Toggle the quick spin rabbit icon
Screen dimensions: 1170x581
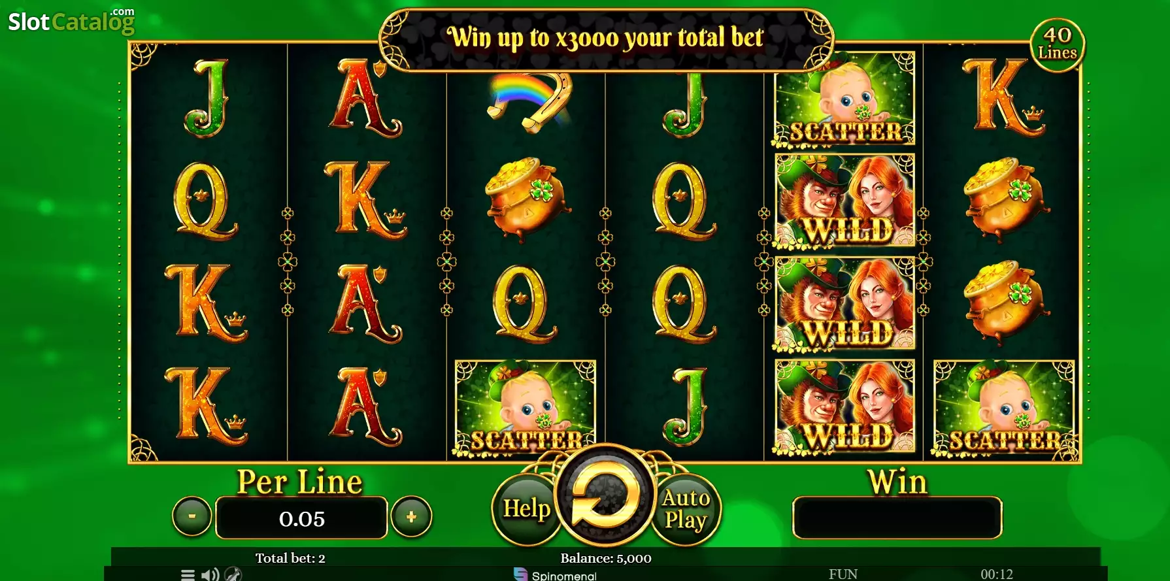(233, 574)
